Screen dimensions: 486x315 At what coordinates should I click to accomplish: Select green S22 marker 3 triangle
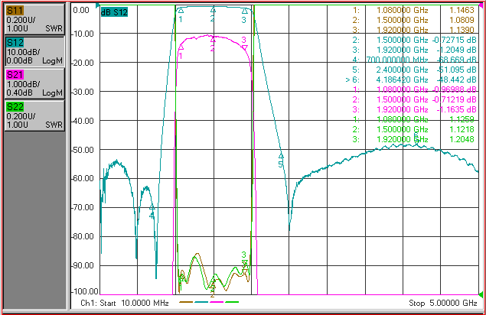point(245,262)
